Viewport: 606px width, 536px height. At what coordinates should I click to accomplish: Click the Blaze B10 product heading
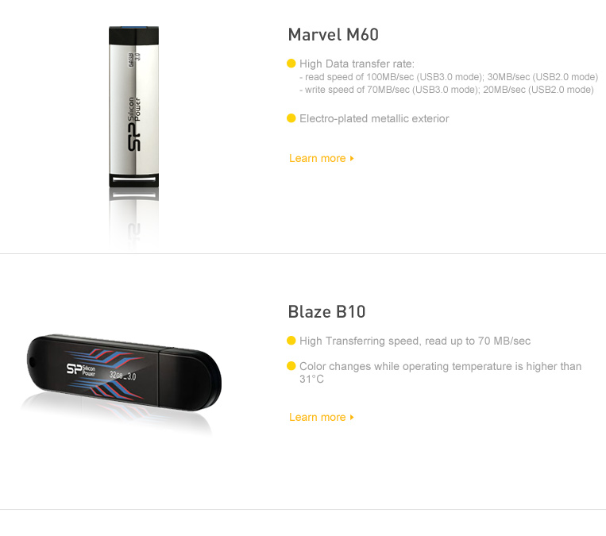pyautogui.click(x=326, y=312)
